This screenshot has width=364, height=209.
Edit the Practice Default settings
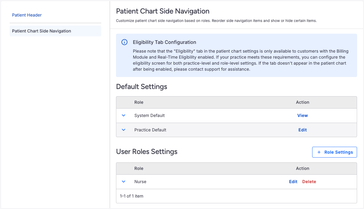(303, 130)
